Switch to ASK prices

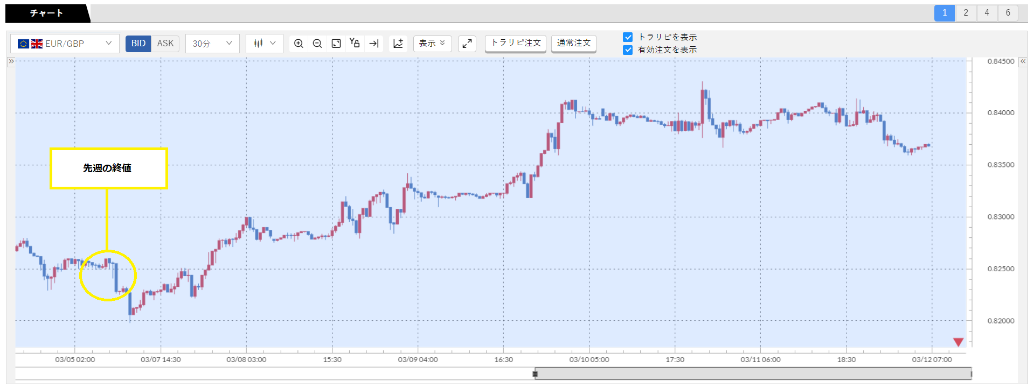point(165,44)
